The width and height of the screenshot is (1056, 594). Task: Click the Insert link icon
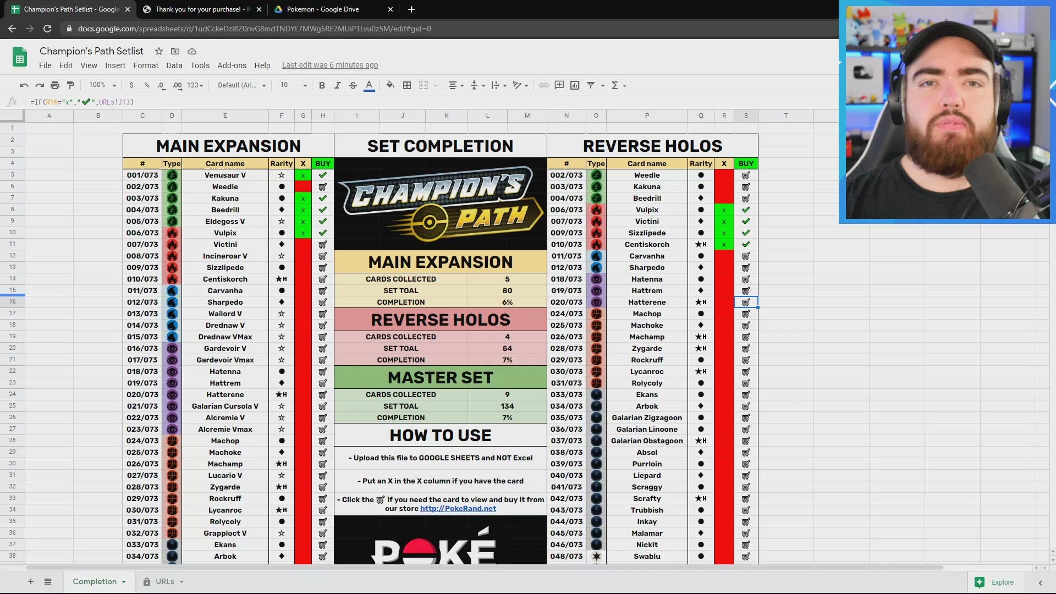pos(543,85)
